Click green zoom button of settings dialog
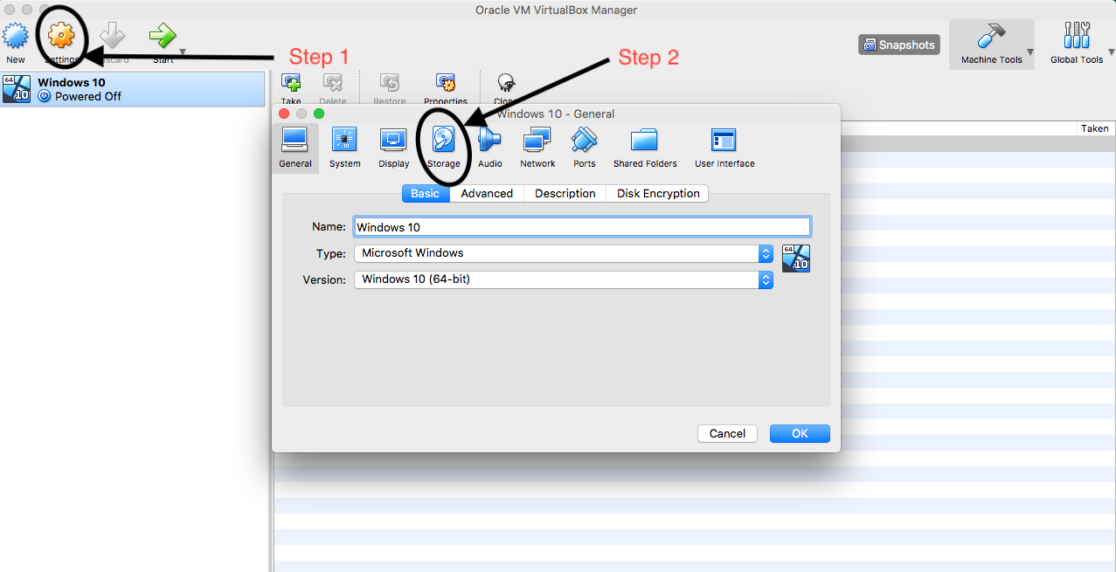Viewport: 1116px width, 572px height. pos(319,114)
